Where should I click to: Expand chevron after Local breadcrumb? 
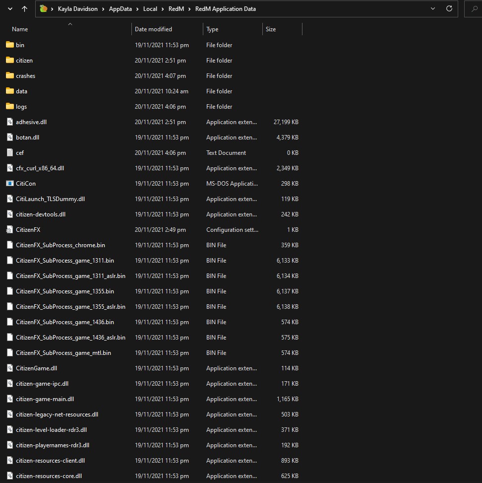pos(163,9)
